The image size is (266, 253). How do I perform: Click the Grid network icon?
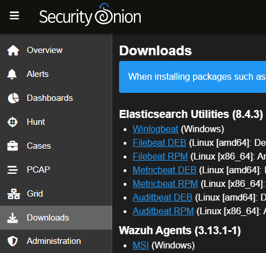point(14,194)
